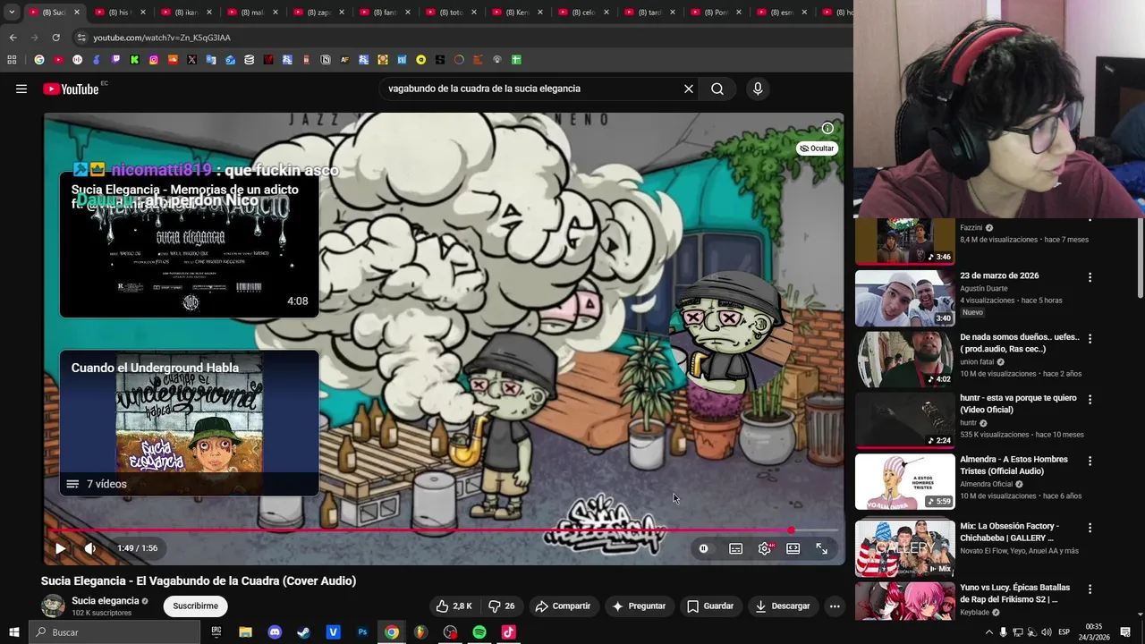Open options for 23 de marzo de 2026 video
Image resolution: width=1145 pixels, height=644 pixels.
click(1090, 277)
